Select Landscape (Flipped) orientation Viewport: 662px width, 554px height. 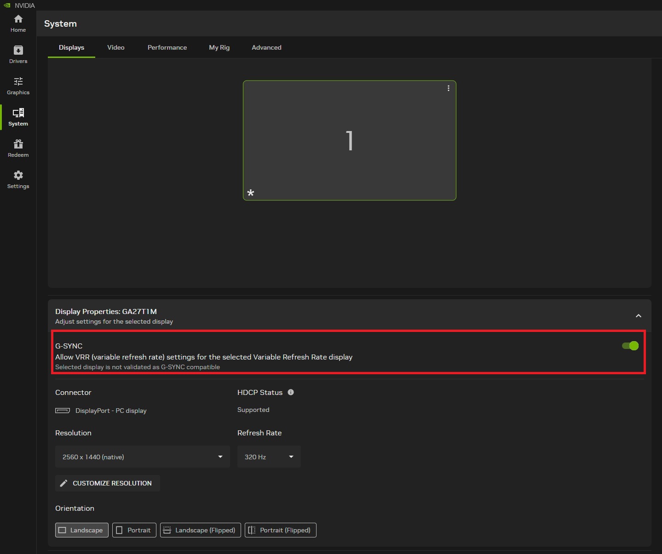(201, 530)
